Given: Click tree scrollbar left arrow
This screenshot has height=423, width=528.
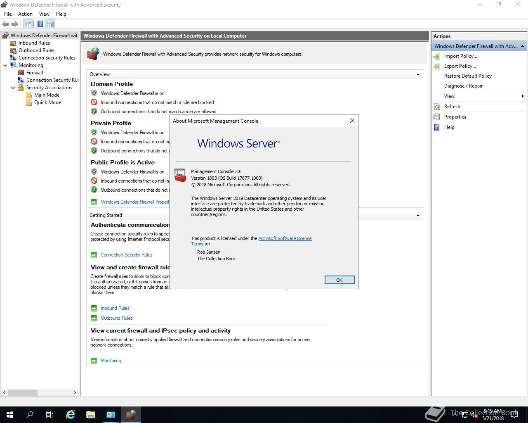Looking at the screenshot, I should [x=5, y=392].
